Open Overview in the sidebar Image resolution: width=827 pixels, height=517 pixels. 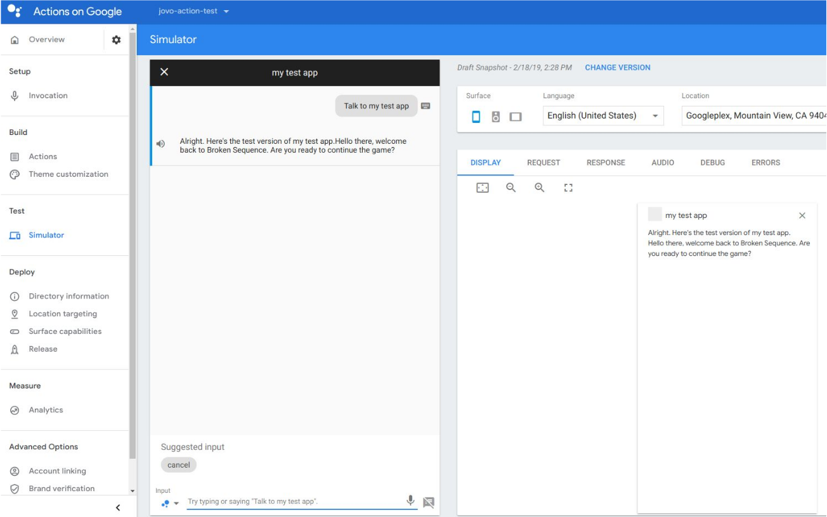tap(46, 40)
